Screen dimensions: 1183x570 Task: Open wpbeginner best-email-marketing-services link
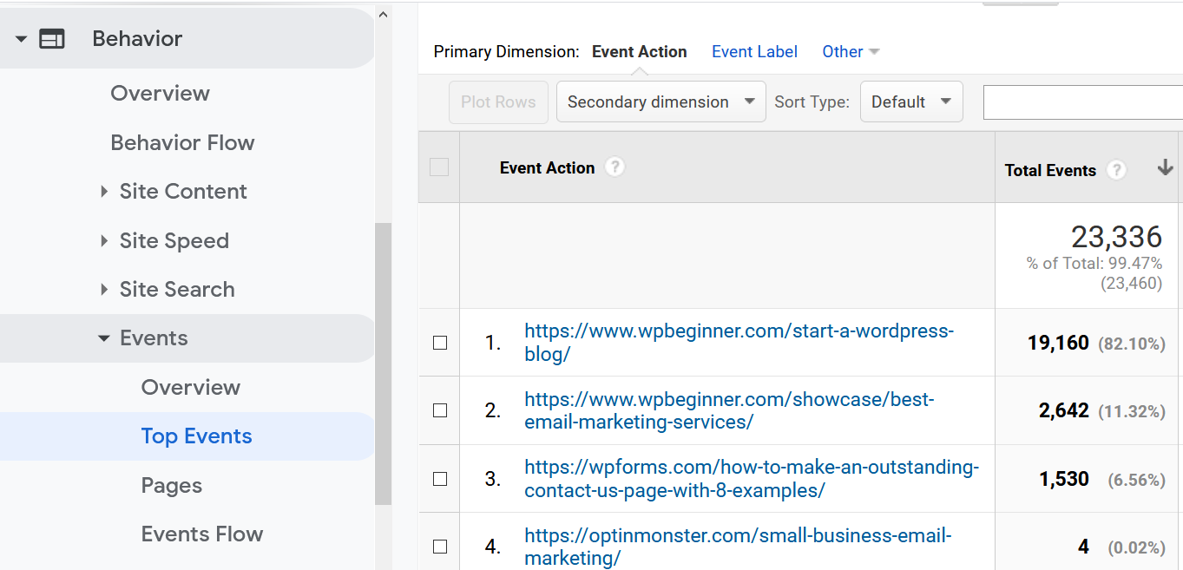pos(729,410)
